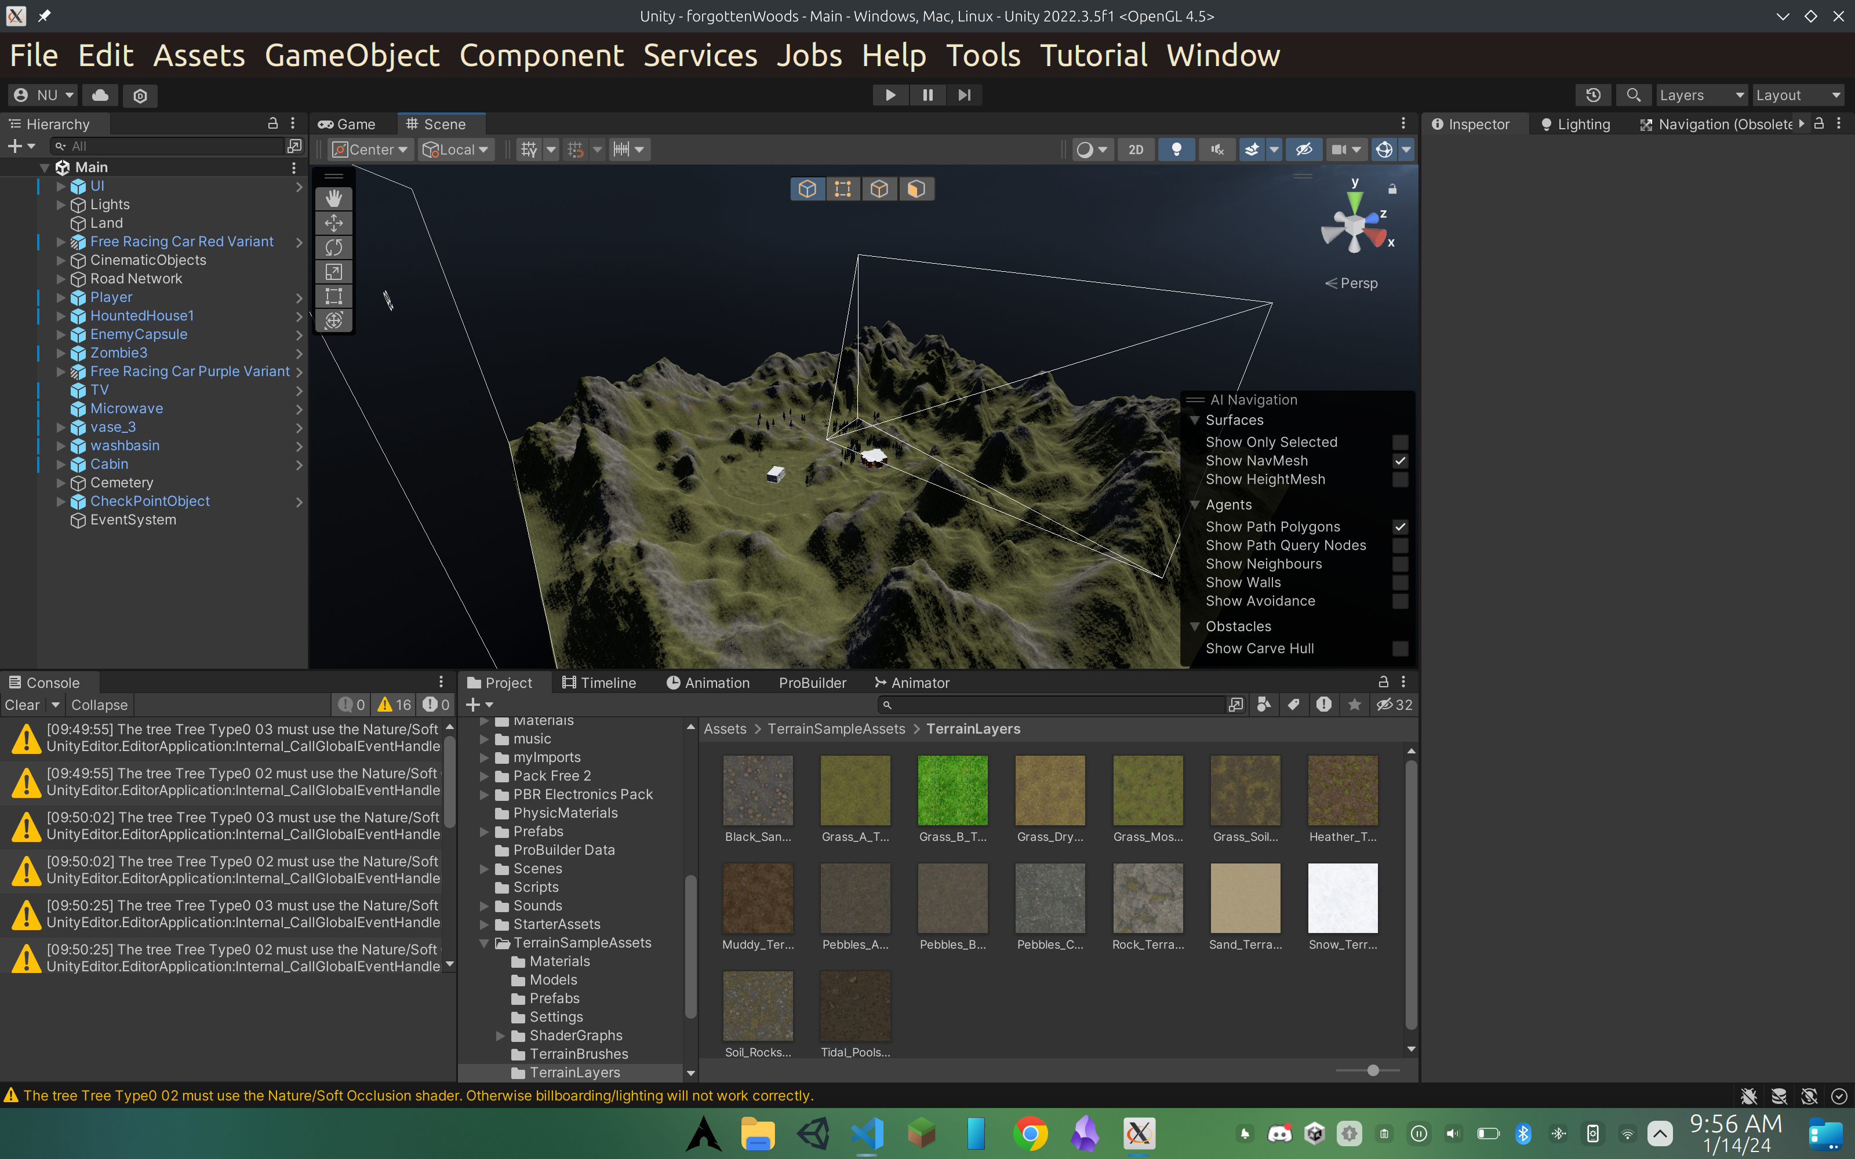This screenshot has width=1855, height=1159.
Task: Expand the Scenes folder in Project
Action: [x=485, y=869]
